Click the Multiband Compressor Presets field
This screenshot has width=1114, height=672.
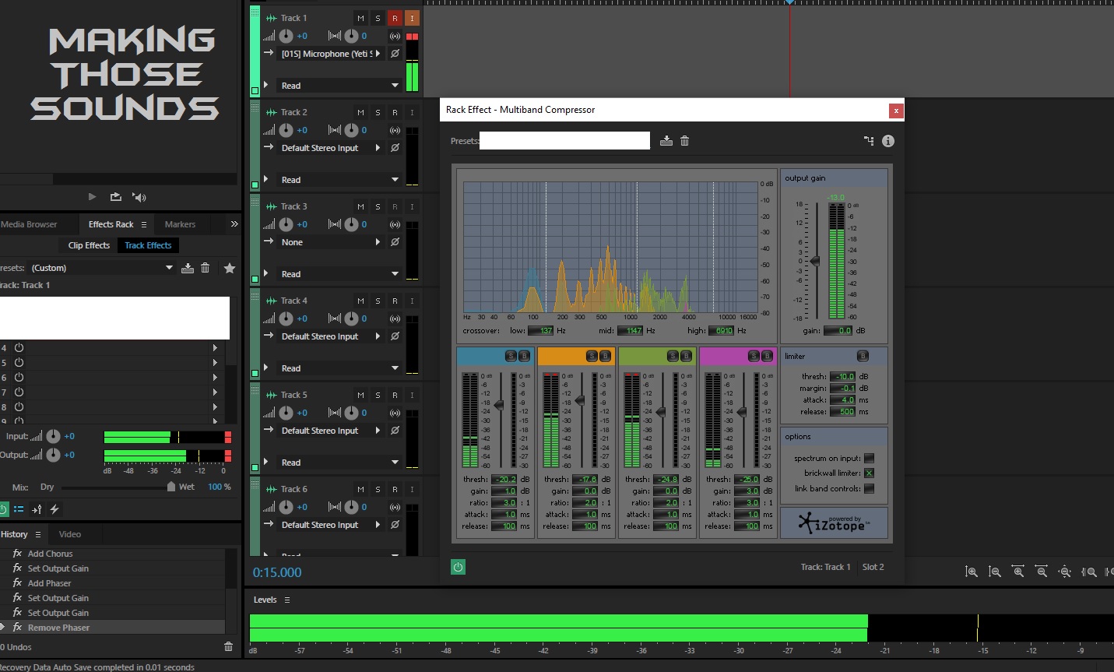564,140
